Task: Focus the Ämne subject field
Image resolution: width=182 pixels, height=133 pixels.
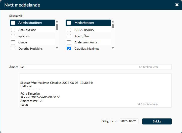Action: (x=96, y=67)
